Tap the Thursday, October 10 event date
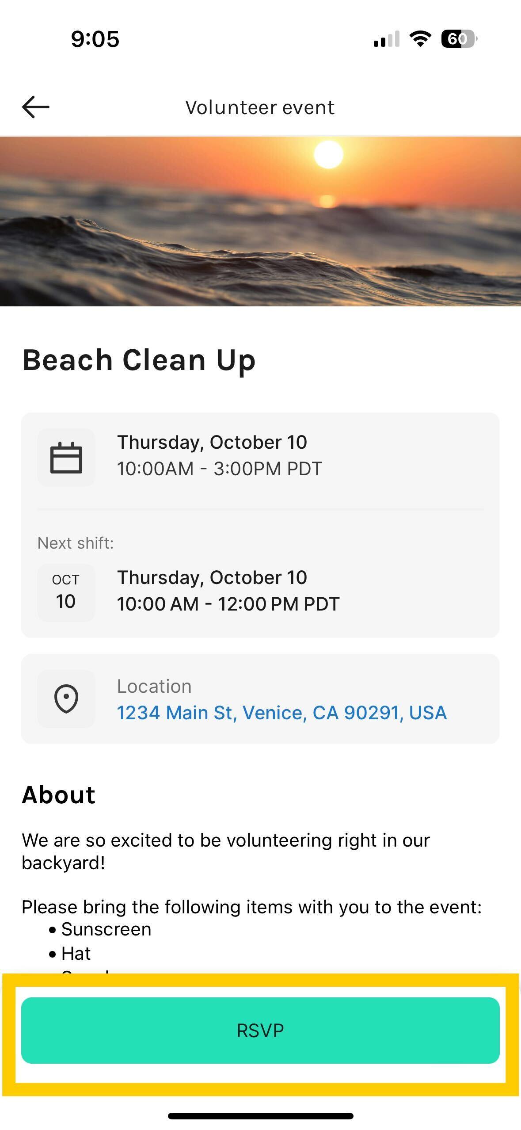Image resolution: width=521 pixels, height=1130 pixels. tap(212, 442)
